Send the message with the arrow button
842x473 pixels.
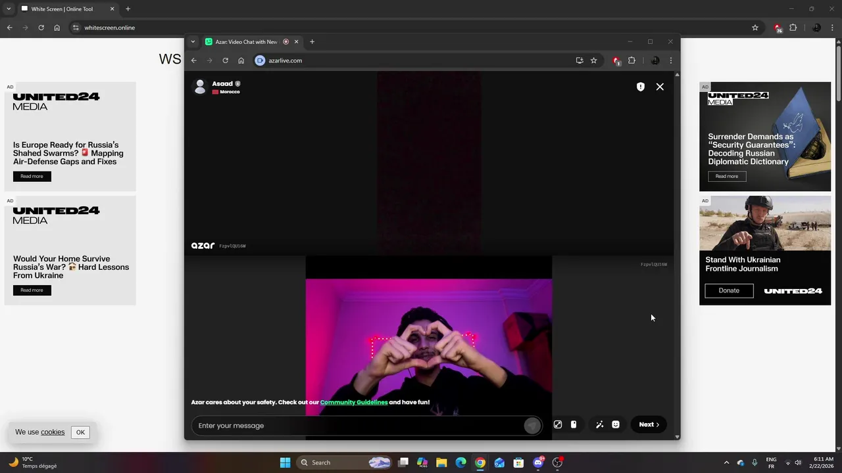[x=532, y=426]
